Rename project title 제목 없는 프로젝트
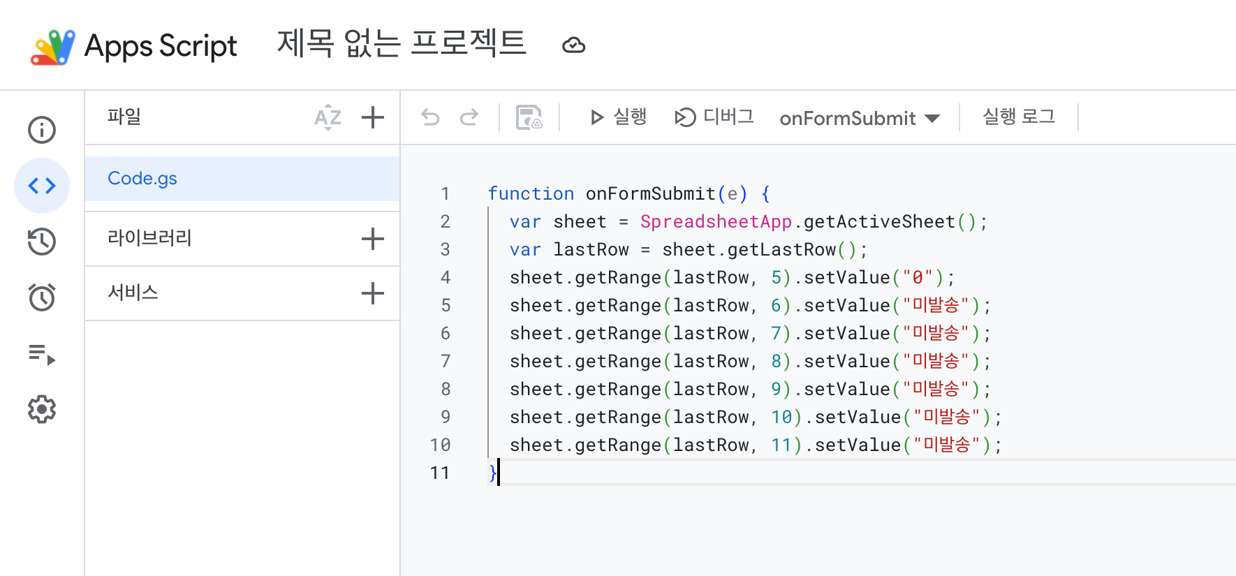Image resolution: width=1236 pixels, height=576 pixels. (x=402, y=44)
